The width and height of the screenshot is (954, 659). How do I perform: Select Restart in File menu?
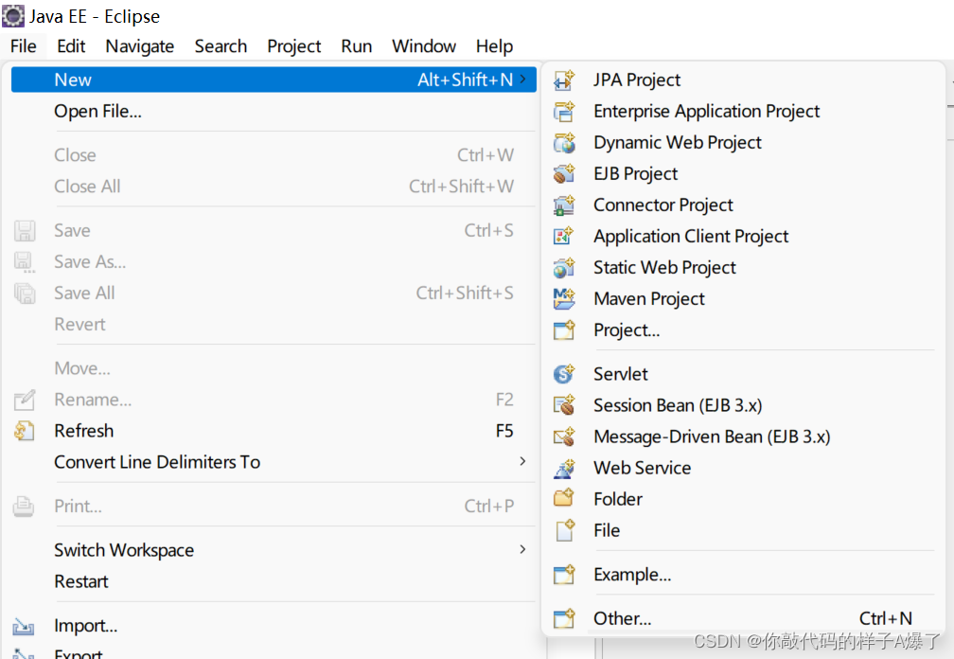click(x=274, y=581)
